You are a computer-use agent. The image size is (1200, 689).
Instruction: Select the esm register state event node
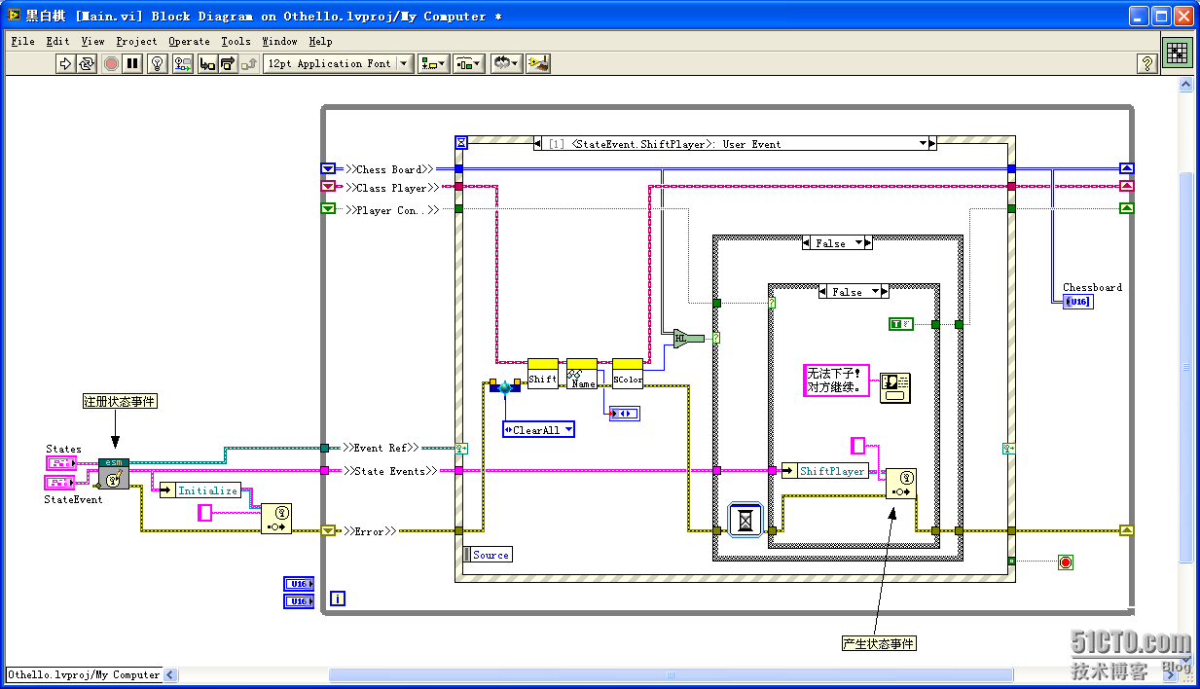[114, 474]
